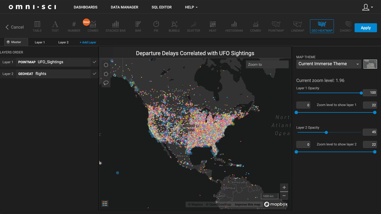Click layer 1 zoom range minimum handle
Viewport: 381px width, 214px height.
point(296,112)
